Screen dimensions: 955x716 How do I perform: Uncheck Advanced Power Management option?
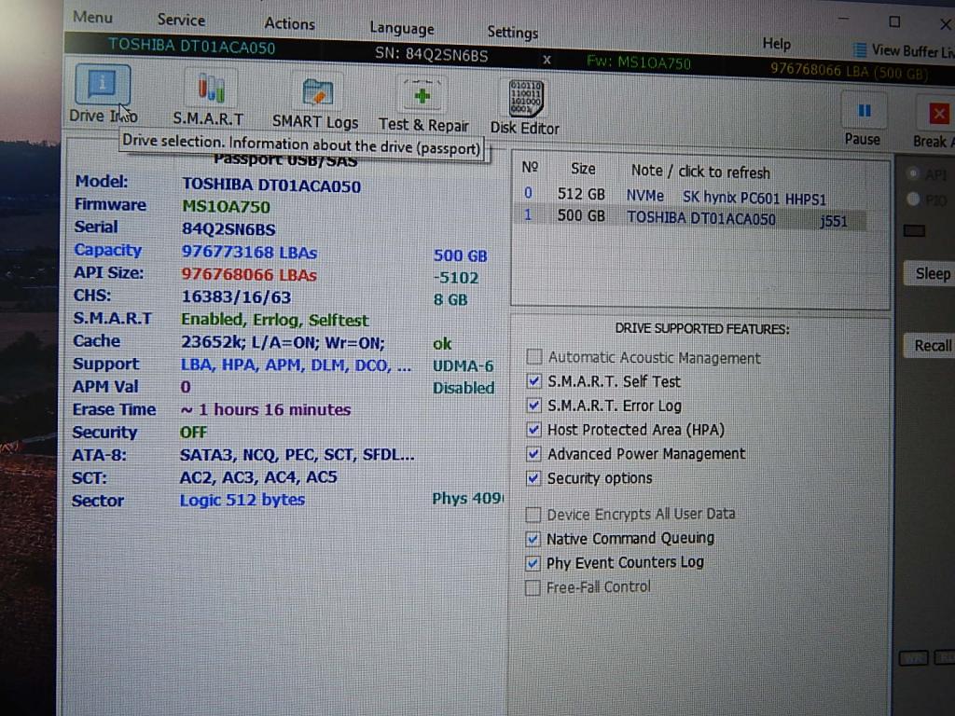[534, 454]
